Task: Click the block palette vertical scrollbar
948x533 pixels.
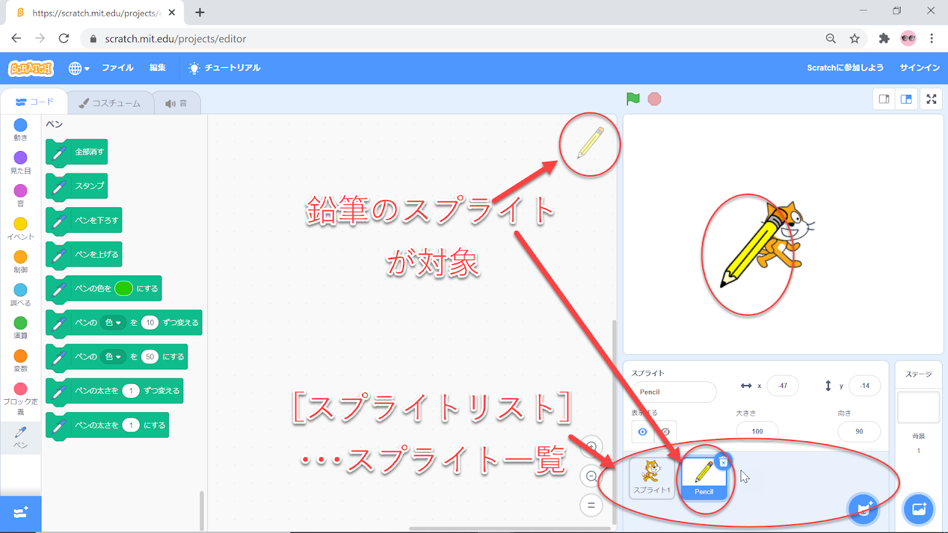Action: pyautogui.click(x=202, y=510)
